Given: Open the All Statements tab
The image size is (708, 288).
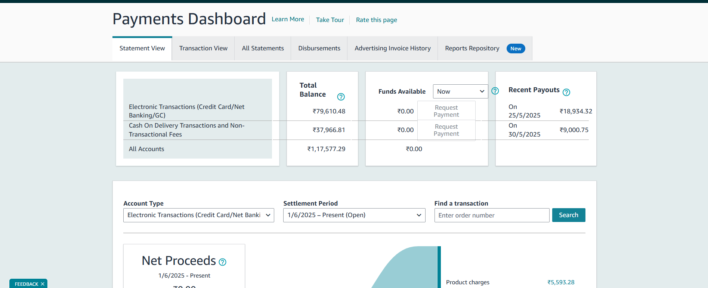Looking at the screenshot, I should 263,48.
